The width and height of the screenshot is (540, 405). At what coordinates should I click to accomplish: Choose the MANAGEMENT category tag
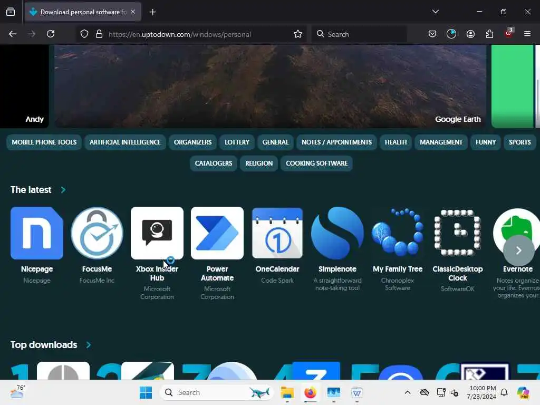[441, 142]
